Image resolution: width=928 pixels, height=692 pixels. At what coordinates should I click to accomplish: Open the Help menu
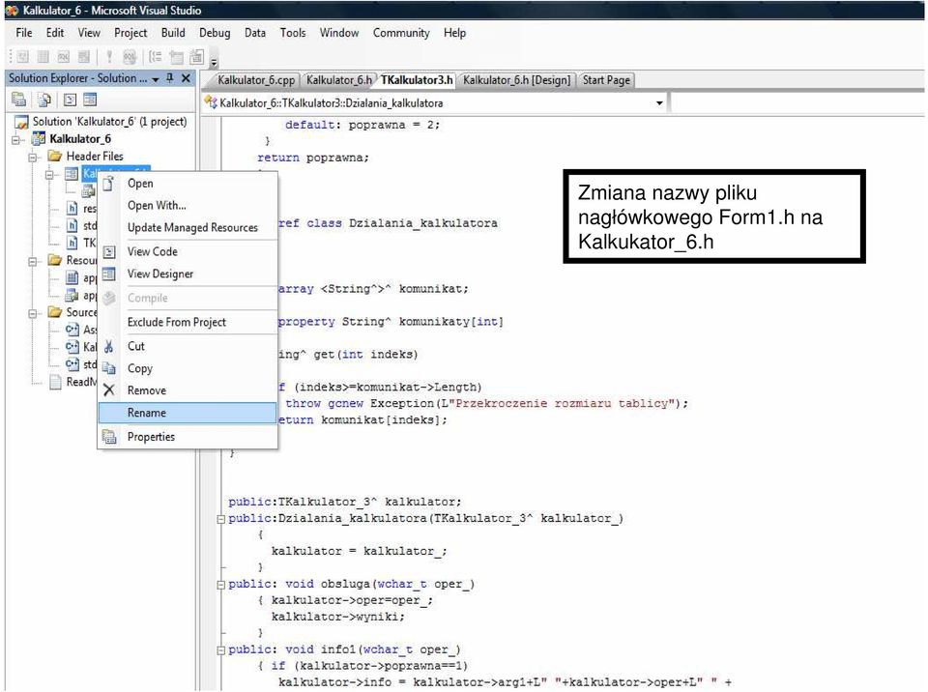455,33
